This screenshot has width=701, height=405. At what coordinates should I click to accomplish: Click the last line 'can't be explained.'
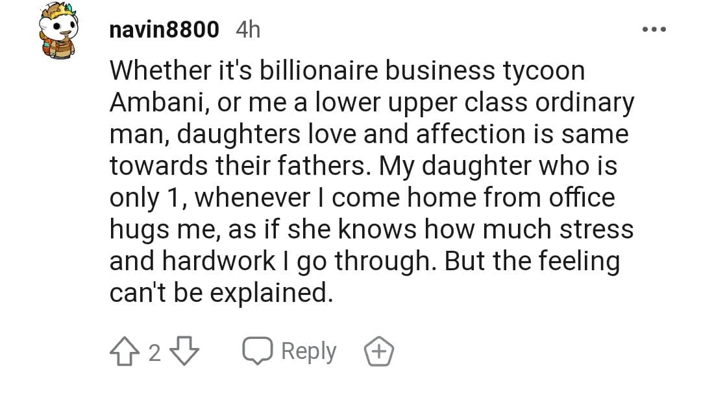[x=221, y=294]
